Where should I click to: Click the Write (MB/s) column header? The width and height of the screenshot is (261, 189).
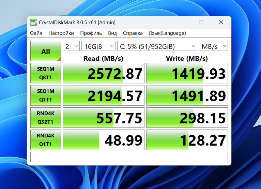tap(187, 58)
